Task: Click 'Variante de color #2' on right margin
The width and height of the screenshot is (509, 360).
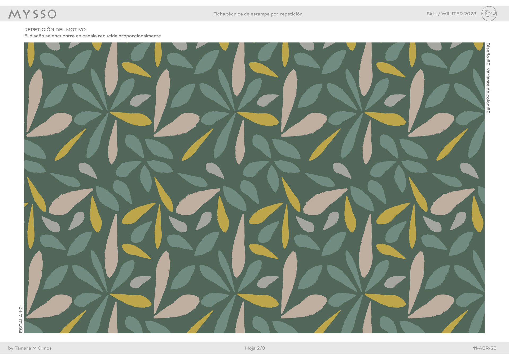Action: pyautogui.click(x=488, y=91)
